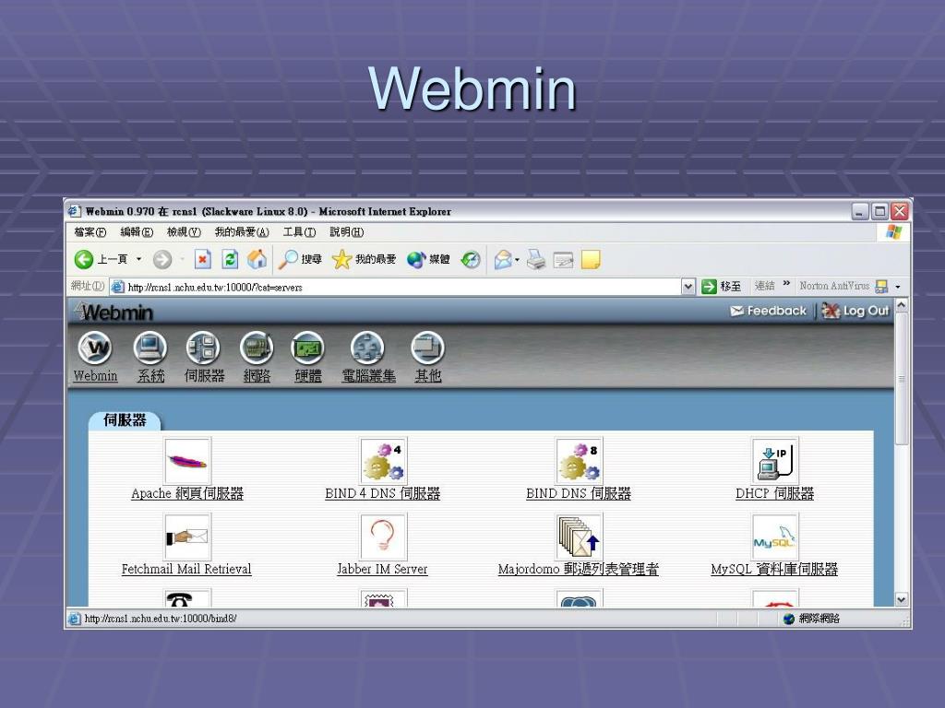Open the Back button history dropdown arrow

pyautogui.click(x=138, y=259)
